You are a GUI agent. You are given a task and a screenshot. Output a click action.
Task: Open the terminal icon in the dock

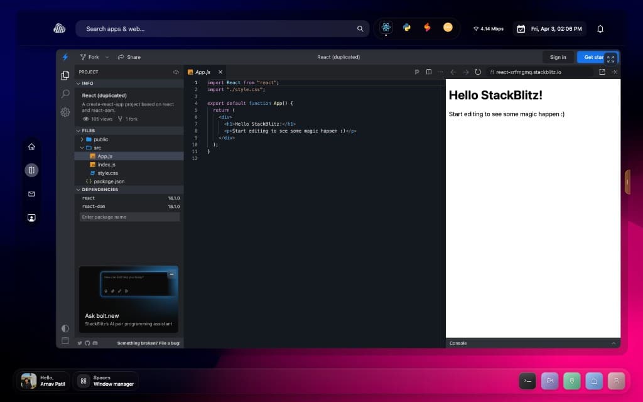[x=527, y=381]
